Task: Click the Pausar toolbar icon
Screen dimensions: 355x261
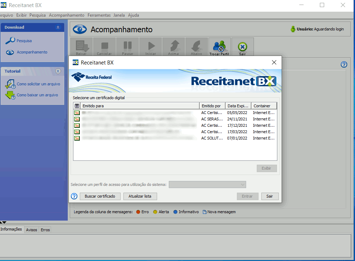Action: click(128, 47)
